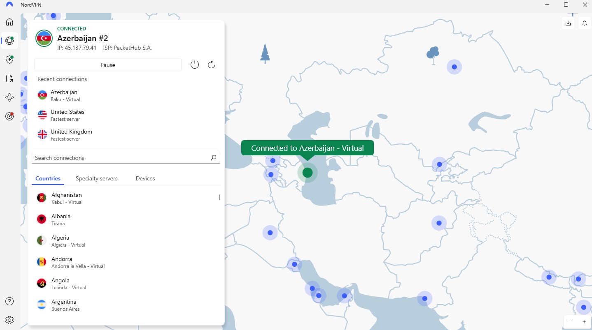Click the Angola flag icon
This screenshot has width=592, height=330.
[42, 284]
